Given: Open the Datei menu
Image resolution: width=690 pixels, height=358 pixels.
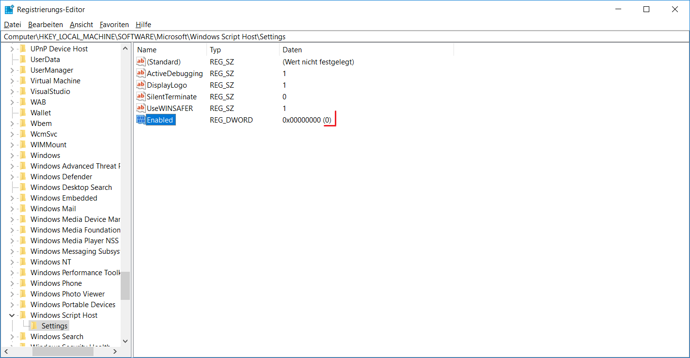Looking at the screenshot, I should (x=13, y=24).
